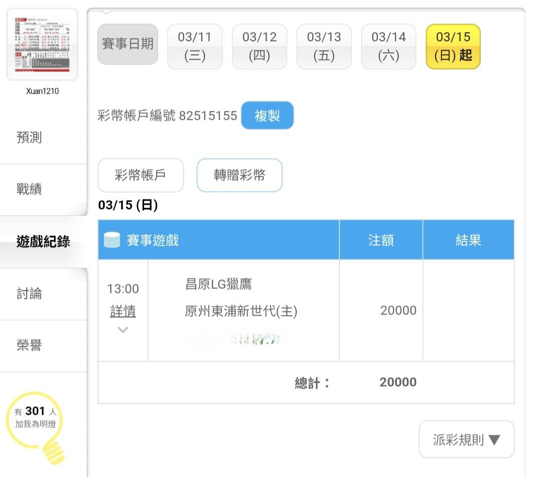Open 榮譽 in the sidebar
Viewport: 542px width, 477px height.
tap(30, 345)
